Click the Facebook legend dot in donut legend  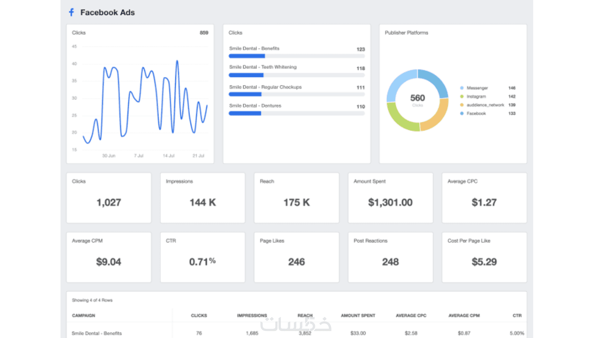[462, 113]
